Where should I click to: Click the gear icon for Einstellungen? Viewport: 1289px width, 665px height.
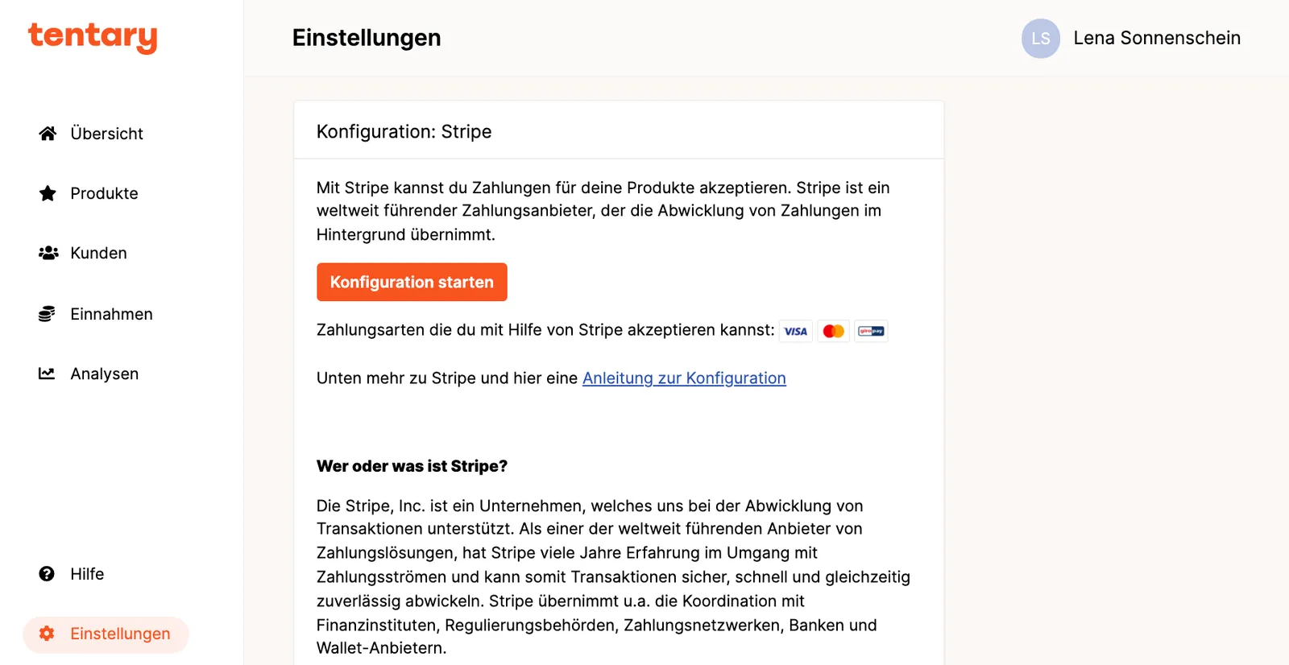point(47,634)
